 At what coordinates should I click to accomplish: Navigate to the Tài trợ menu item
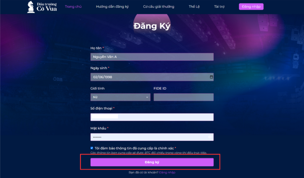pos(219,6)
